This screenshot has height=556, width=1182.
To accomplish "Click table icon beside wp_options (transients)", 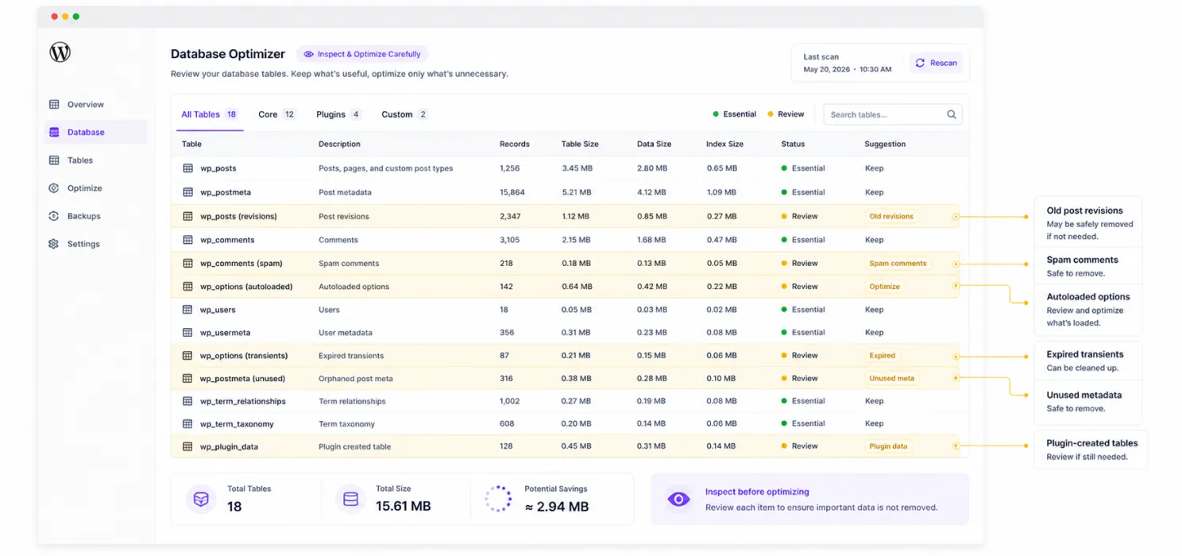I will (188, 356).
